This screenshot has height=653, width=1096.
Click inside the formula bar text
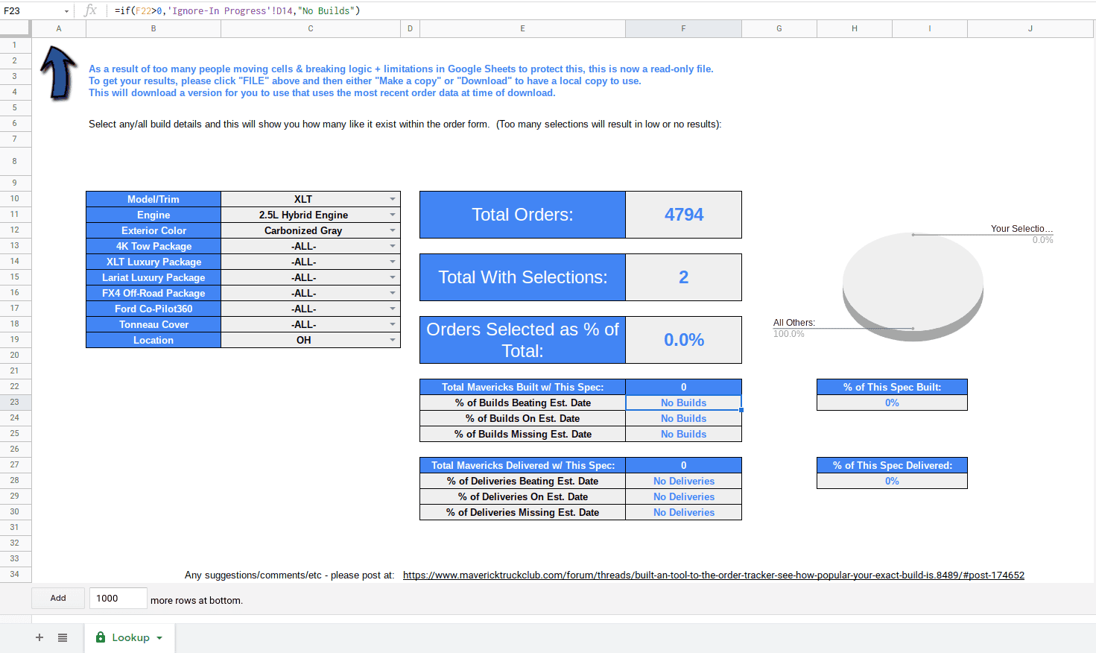tap(237, 10)
